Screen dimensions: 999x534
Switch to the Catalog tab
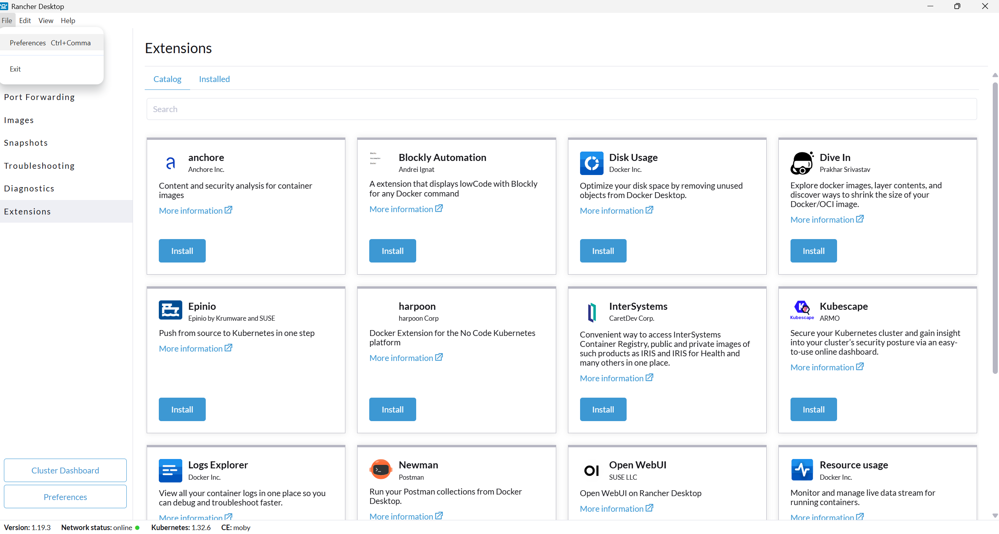coord(167,79)
